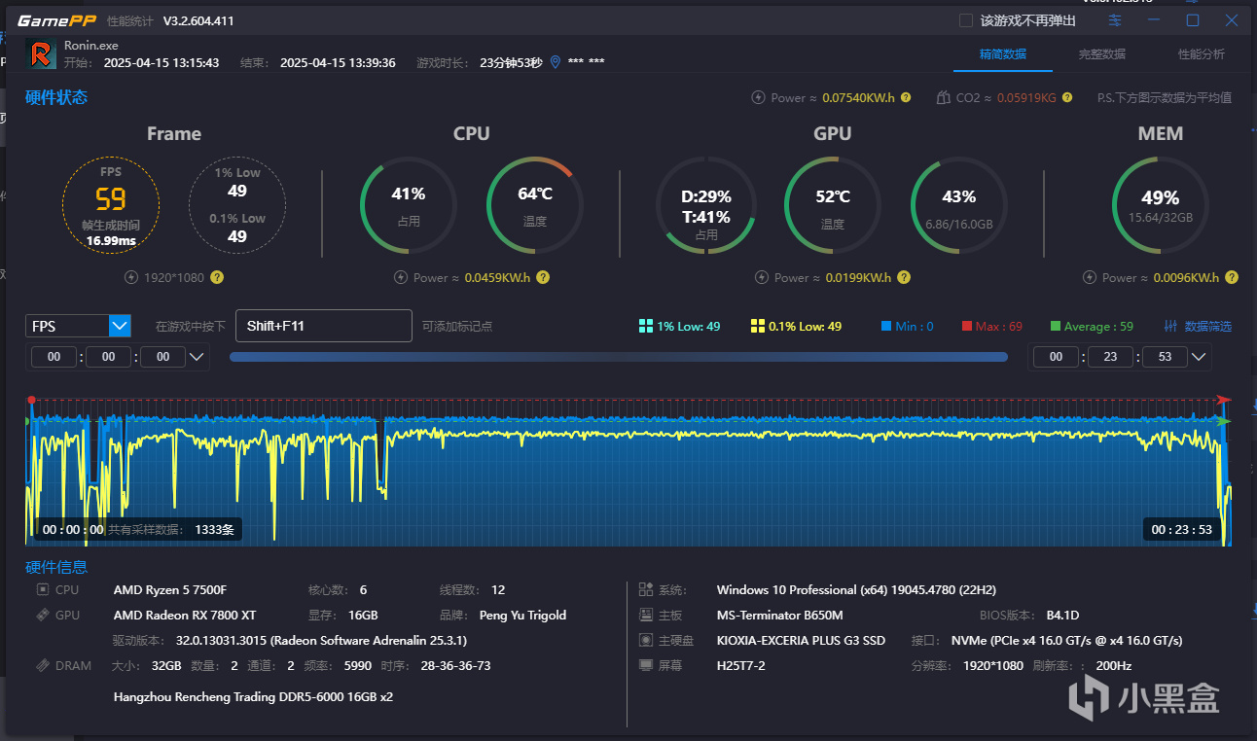Open the settings sliders icon in the title bar
Viewport: 1257px width, 741px height.
(1115, 20)
